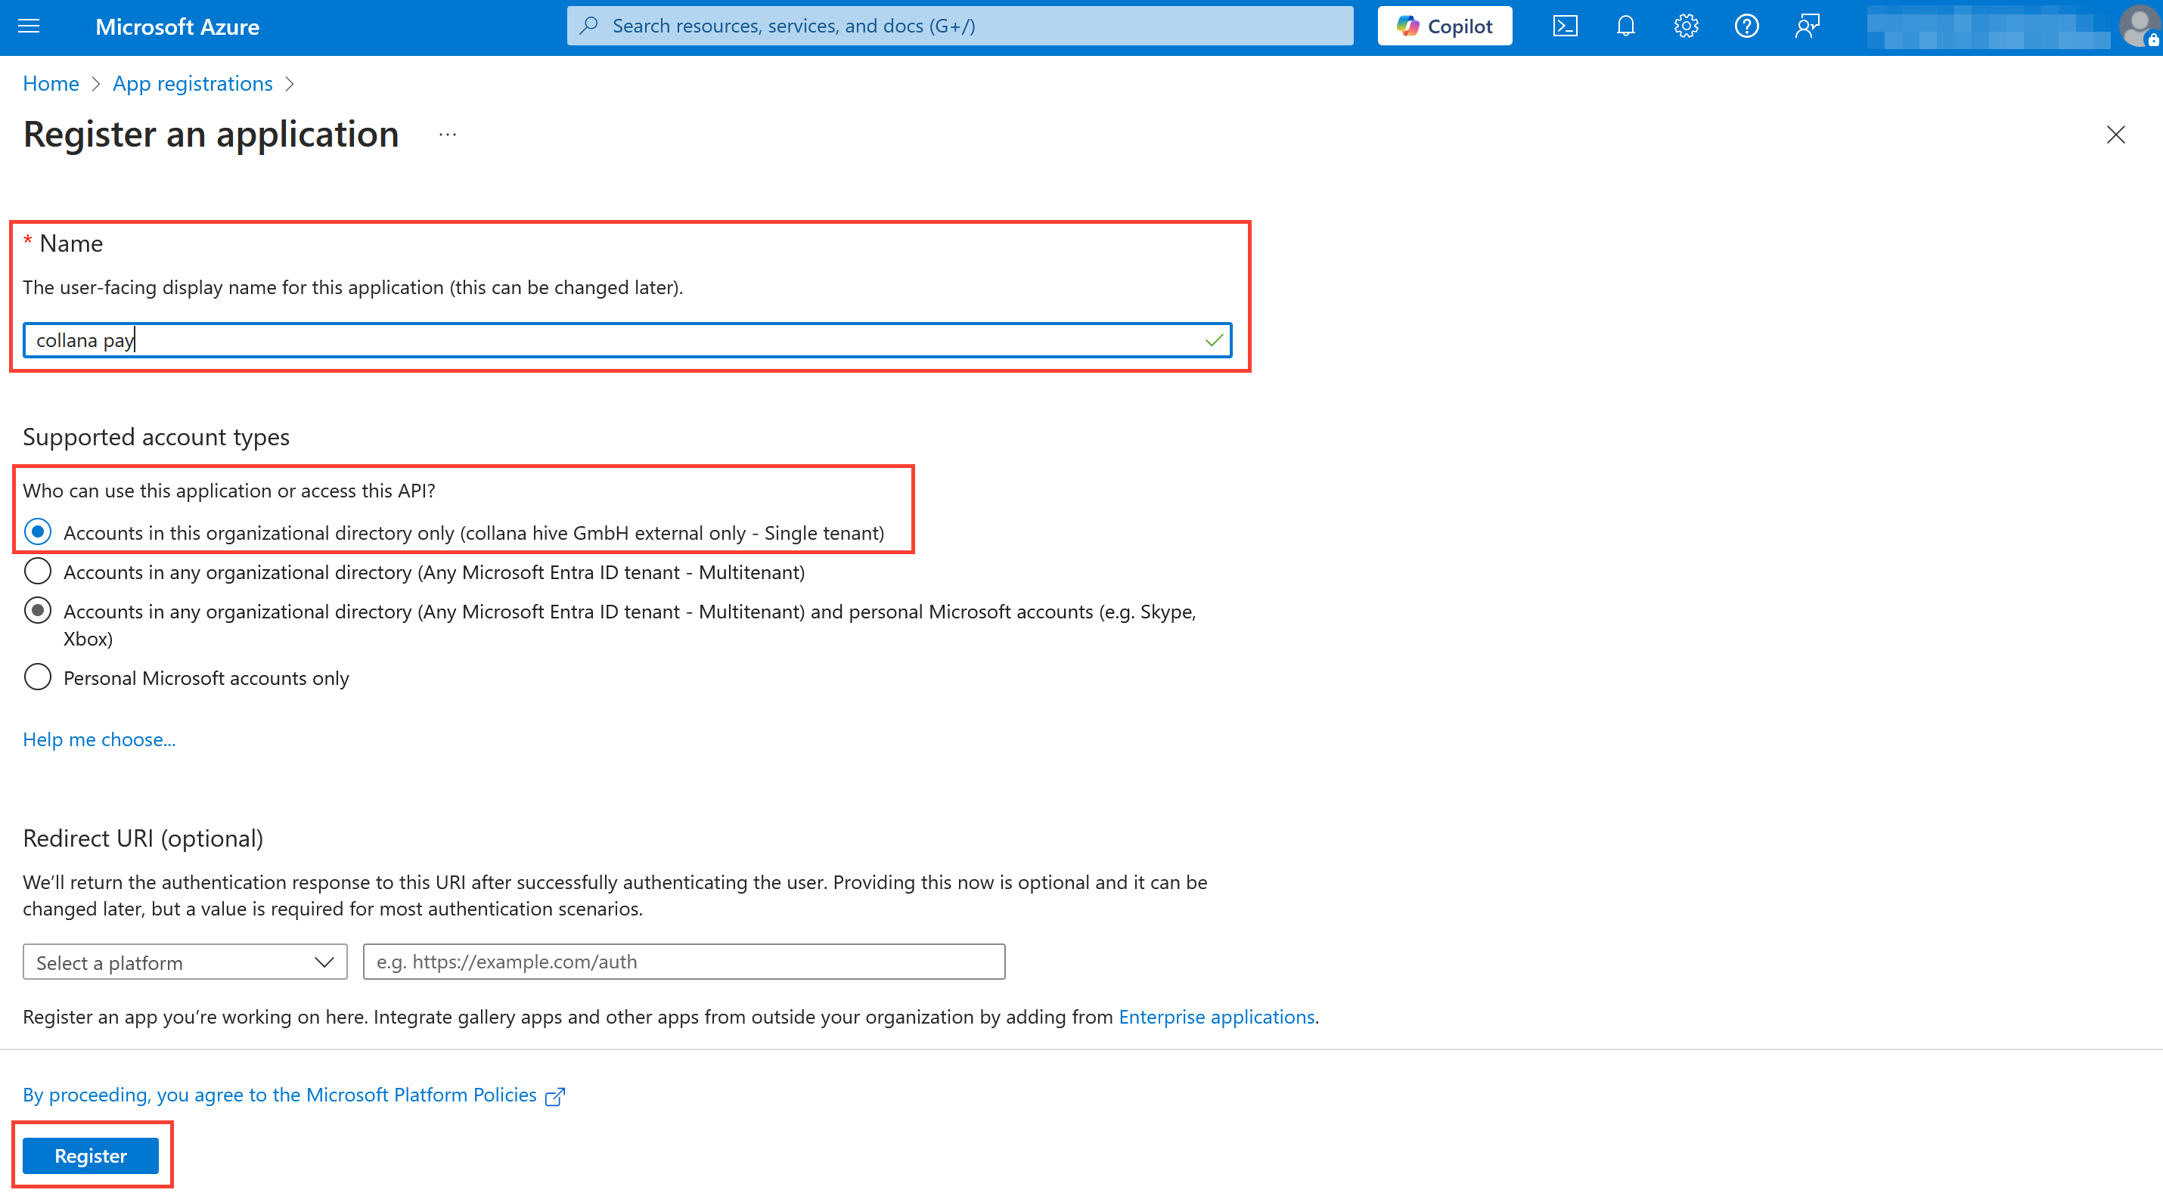
Task: Click into the application Name field
Action: pyautogui.click(x=627, y=339)
